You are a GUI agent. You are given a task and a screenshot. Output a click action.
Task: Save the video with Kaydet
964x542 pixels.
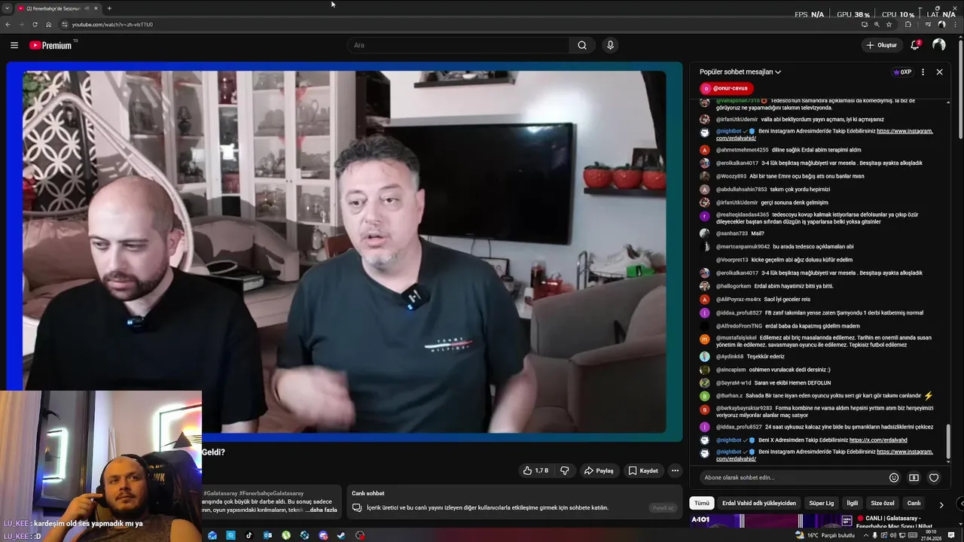coord(643,470)
